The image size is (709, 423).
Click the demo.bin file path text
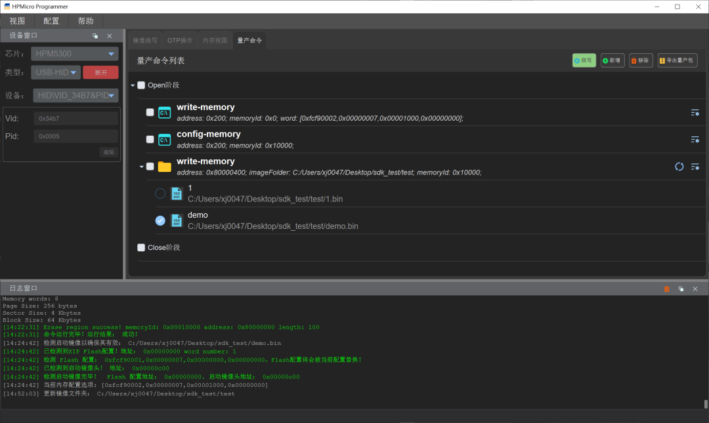click(x=272, y=226)
